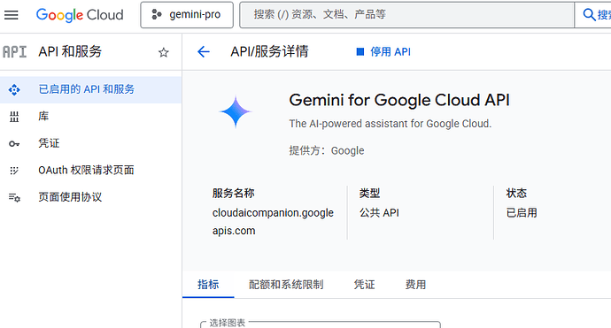611x328 pixels.
Task: Click the AI-powered assistant description text
Action: pyautogui.click(x=390, y=124)
